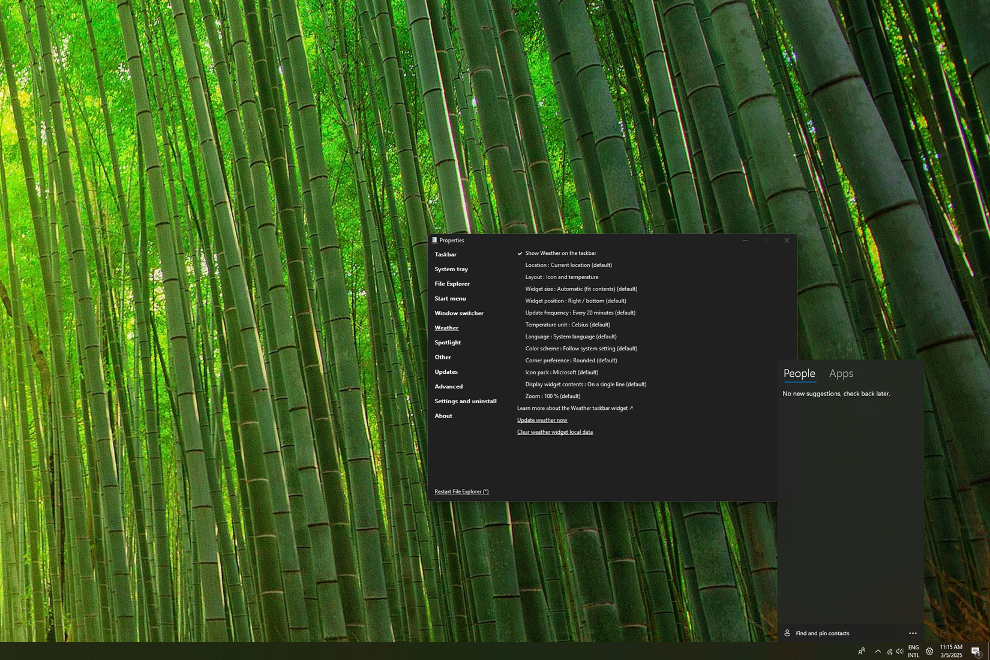Open the settings gear in the system tray
The width and height of the screenshot is (990, 660).
coord(929,651)
